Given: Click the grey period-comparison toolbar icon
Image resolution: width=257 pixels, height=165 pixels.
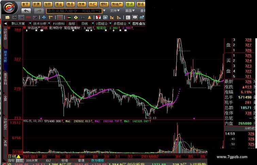Looking at the screenshot, I should click(x=83, y=18).
